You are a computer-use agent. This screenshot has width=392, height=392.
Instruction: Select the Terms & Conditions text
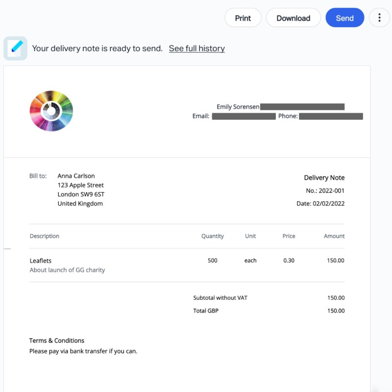[x=56, y=340]
